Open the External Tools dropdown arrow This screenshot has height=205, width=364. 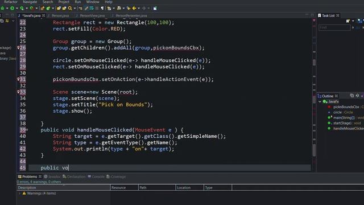[x=36, y=9]
